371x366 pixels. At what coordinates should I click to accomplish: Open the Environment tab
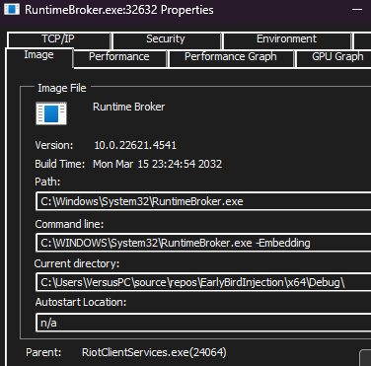pos(287,39)
